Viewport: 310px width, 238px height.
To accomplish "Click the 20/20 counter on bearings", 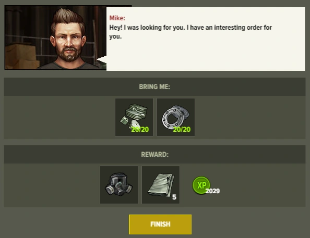I will click(182, 130).
